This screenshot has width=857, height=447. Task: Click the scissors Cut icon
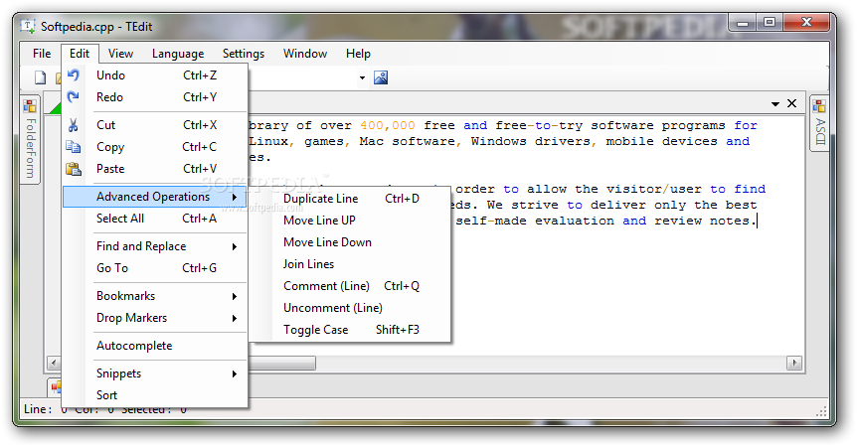pos(74,125)
